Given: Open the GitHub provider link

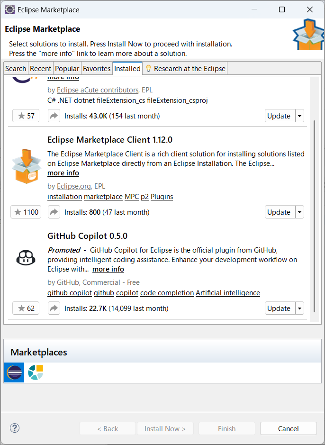Looking at the screenshot, I should tap(68, 282).
